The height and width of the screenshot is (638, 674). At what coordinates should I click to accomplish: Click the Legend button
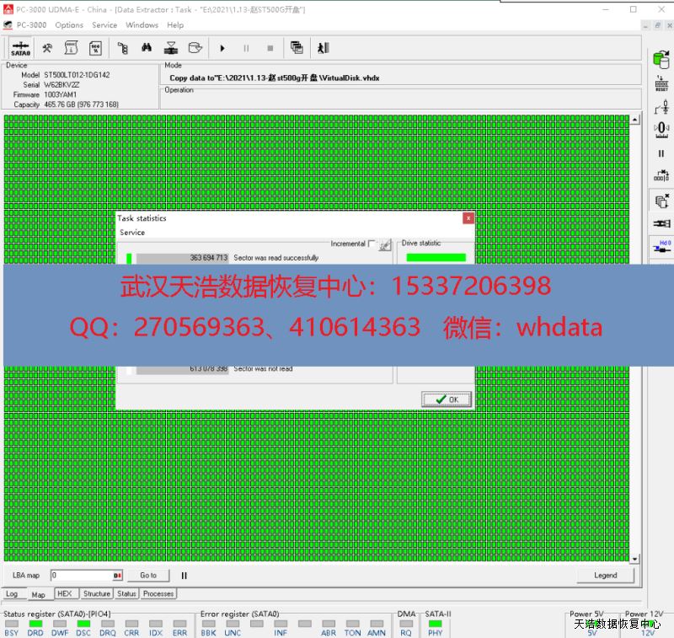[x=605, y=576]
